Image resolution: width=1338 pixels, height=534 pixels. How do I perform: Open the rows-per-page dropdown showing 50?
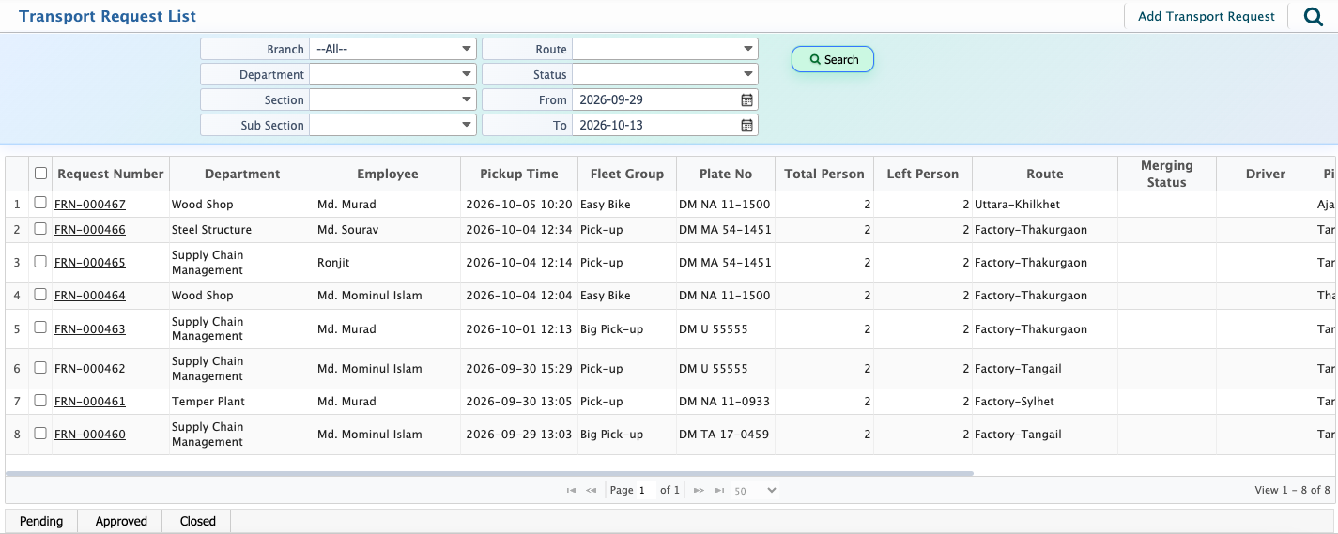pyautogui.click(x=755, y=490)
